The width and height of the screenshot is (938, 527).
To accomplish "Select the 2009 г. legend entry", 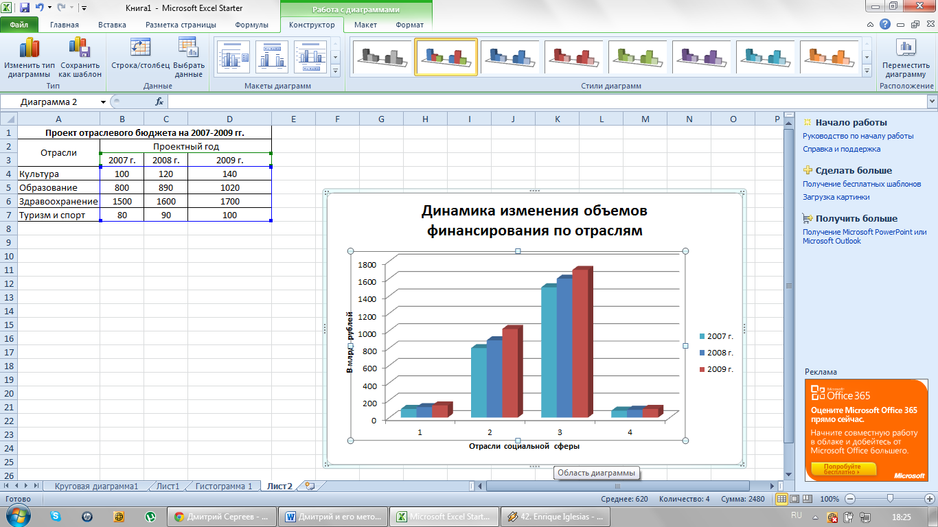I will [x=716, y=369].
